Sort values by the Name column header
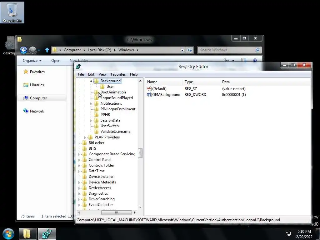This screenshot has height=240, width=320. 164,82
